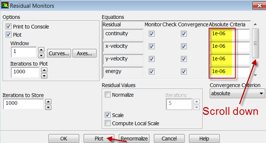This screenshot has width=266, height=143.
Task: Click the Renormalize button
Action: (134, 139)
